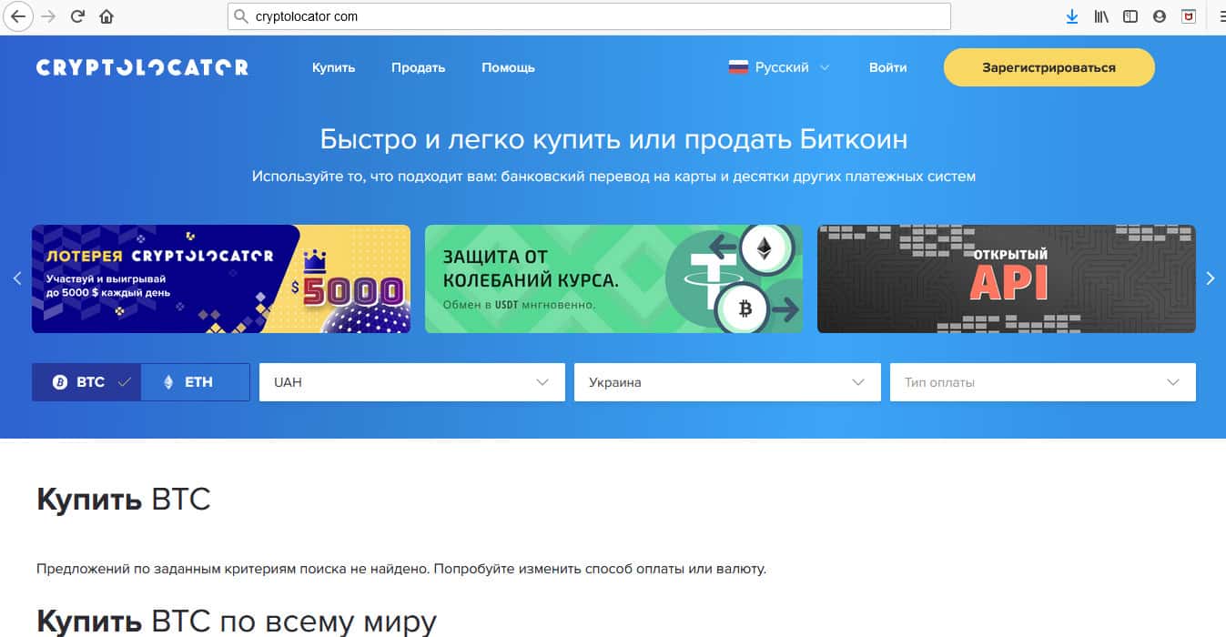Reload the page with the refresh icon

[x=78, y=16]
